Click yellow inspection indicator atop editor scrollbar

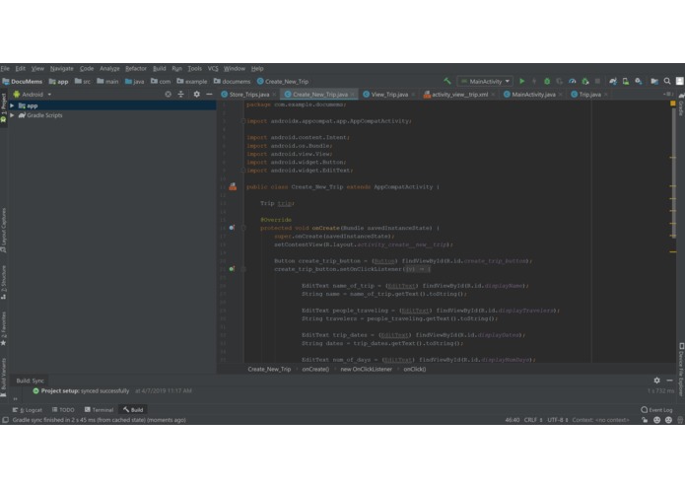click(x=673, y=104)
